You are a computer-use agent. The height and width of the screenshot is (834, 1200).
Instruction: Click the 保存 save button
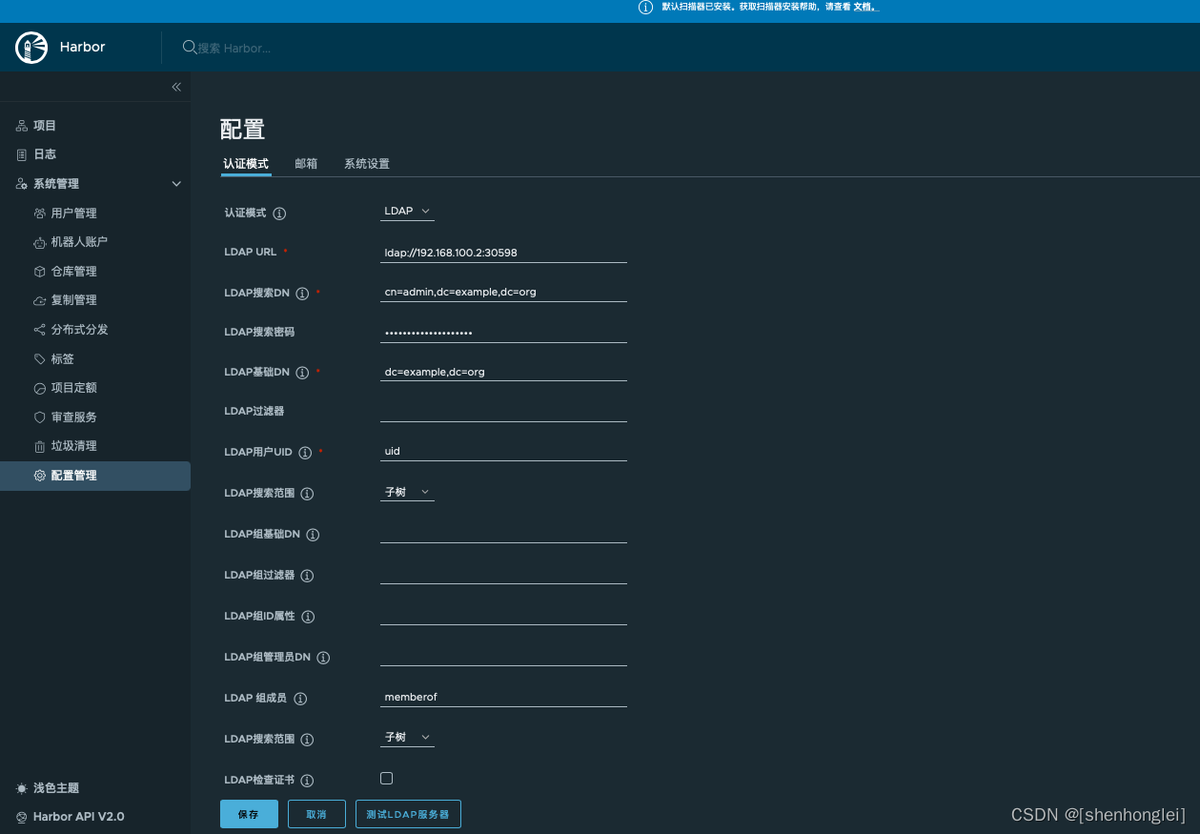coord(249,814)
